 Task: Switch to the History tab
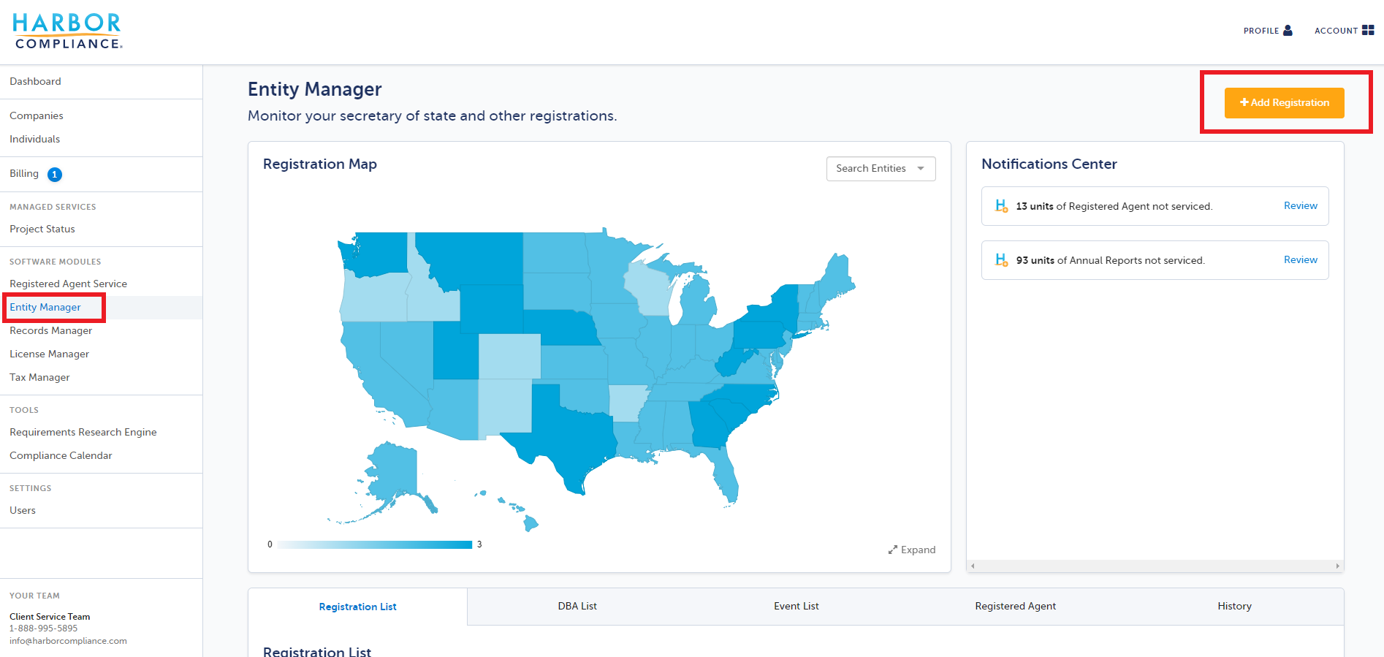pyautogui.click(x=1234, y=607)
